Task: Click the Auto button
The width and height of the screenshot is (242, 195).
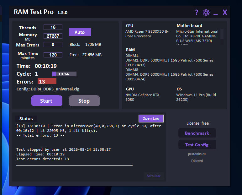Action: [x=80, y=32]
